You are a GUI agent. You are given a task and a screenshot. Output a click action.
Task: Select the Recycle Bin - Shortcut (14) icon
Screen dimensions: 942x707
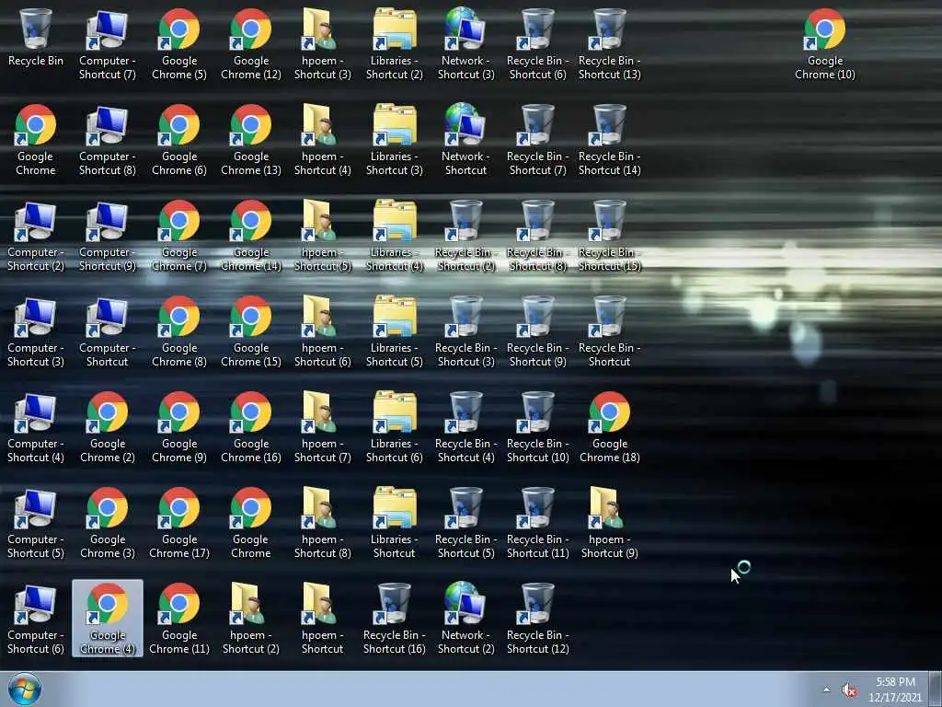pyautogui.click(x=609, y=140)
